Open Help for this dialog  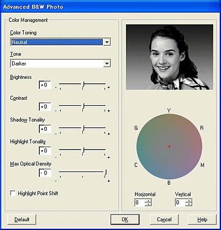click(x=202, y=220)
